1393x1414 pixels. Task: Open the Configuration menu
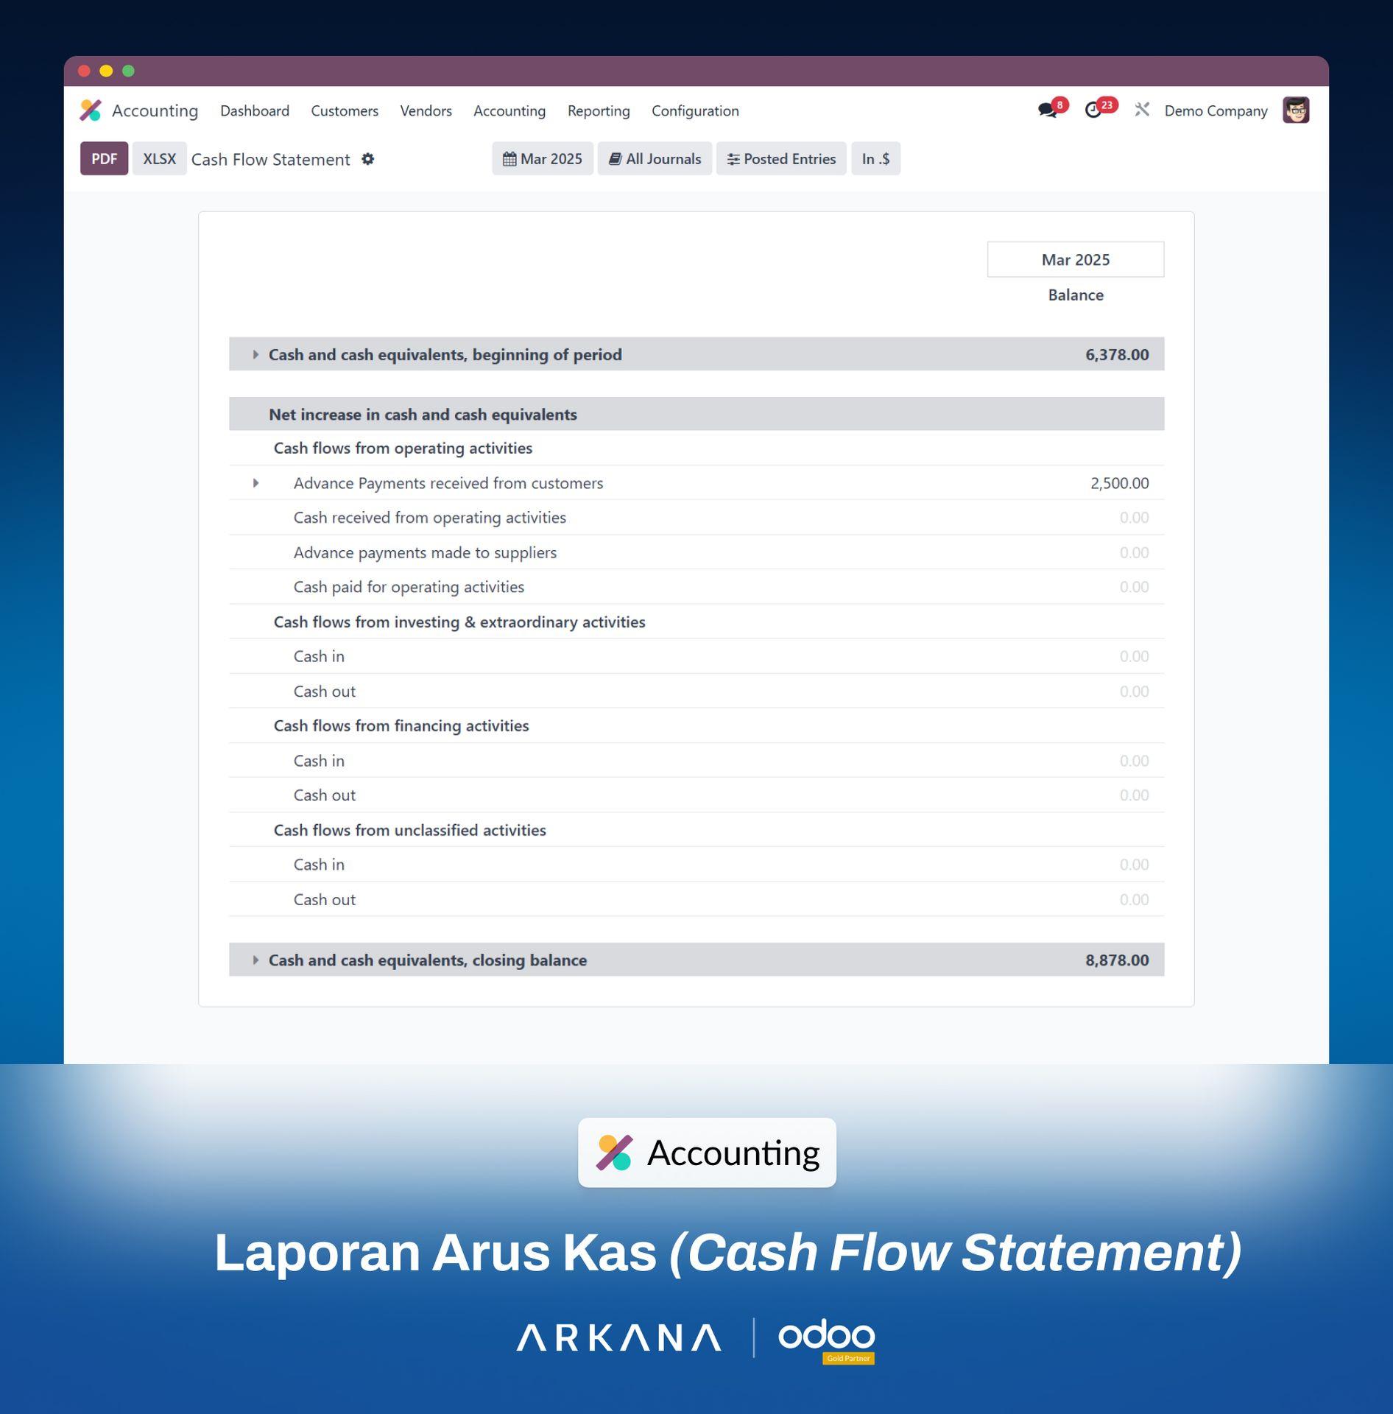click(x=695, y=110)
